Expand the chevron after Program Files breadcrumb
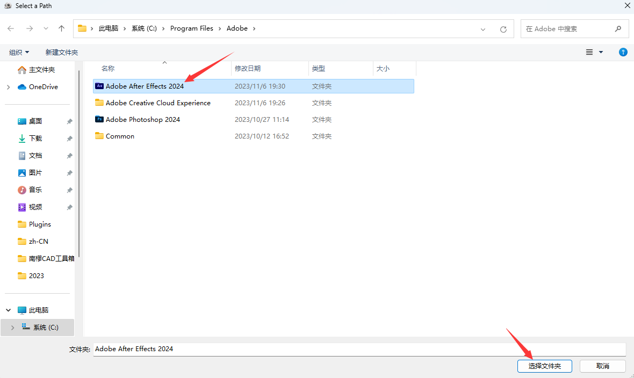 click(x=220, y=28)
